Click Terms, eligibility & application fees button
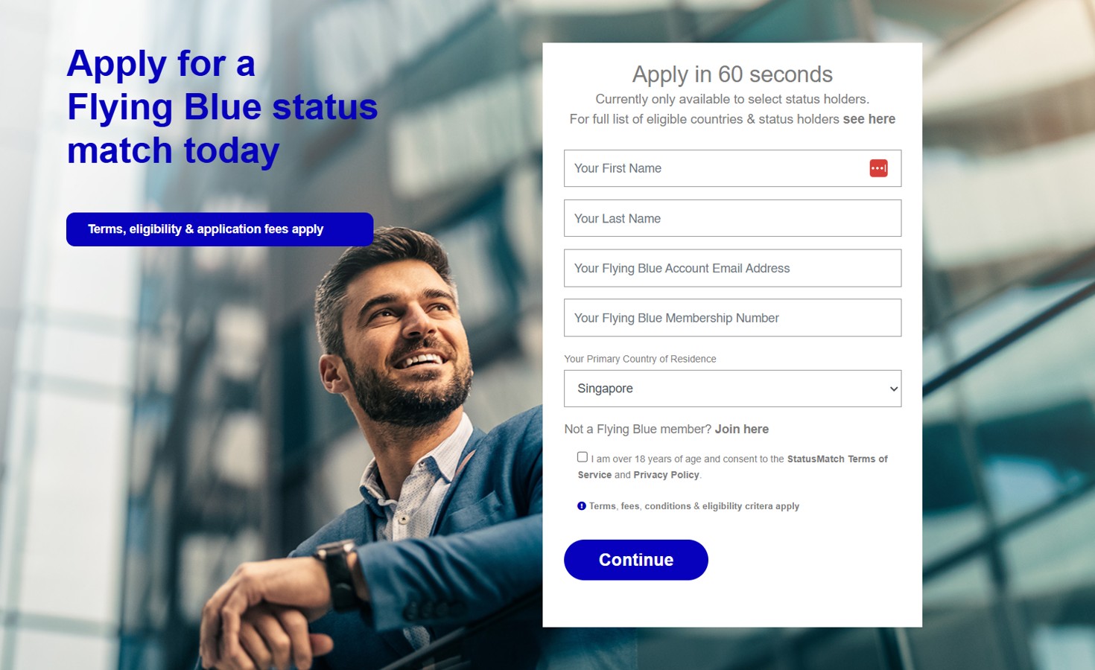1095x670 pixels. click(x=220, y=229)
